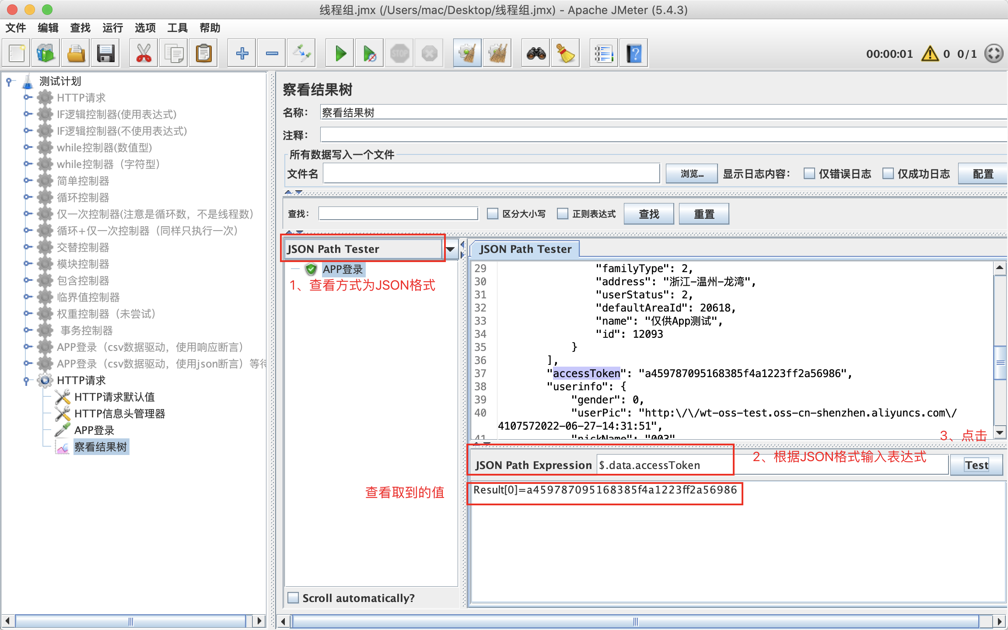The height and width of the screenshot is (630, 1008).
Task: Expand the 交替控制器 node
Action: tap(27, 247)
